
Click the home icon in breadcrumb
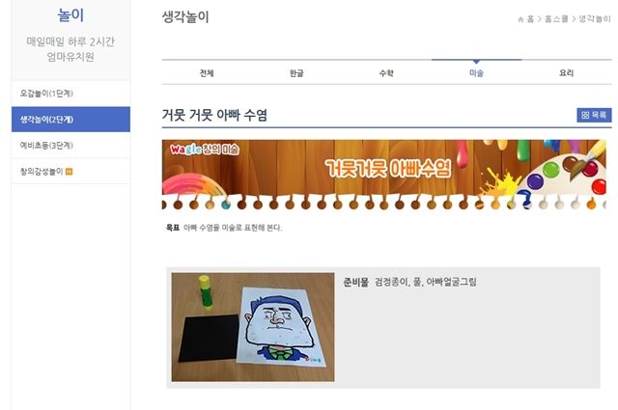pyautogui.click(x=520, y=19)
